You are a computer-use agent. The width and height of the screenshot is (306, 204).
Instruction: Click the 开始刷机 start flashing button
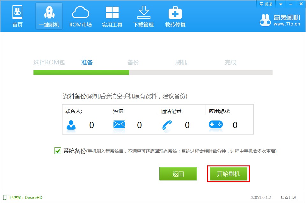point(228,173)
